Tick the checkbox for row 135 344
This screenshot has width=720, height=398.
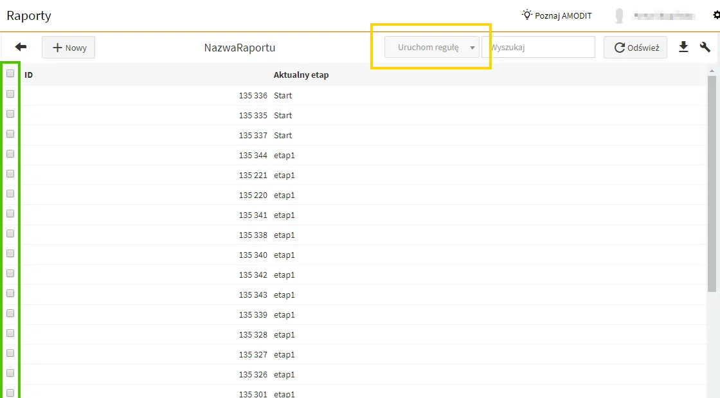pos(10,154)
